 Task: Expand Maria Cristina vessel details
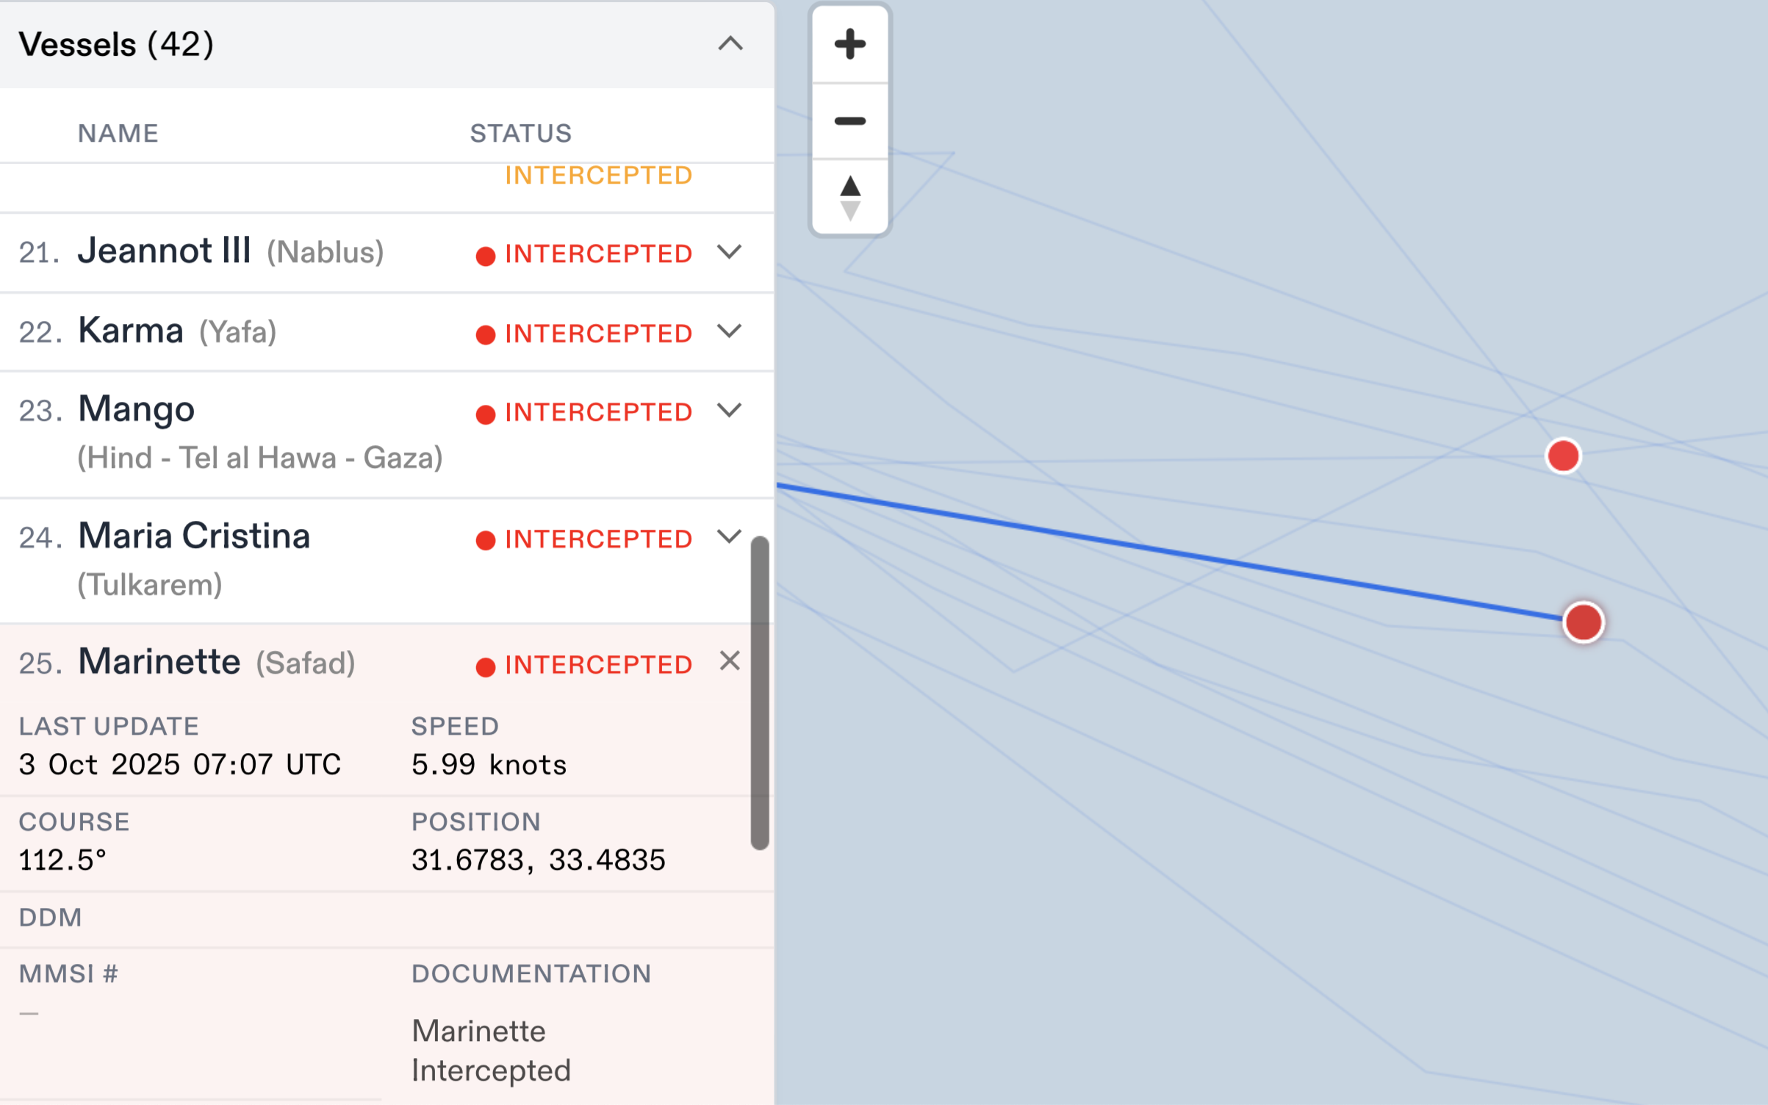[729, 538]
